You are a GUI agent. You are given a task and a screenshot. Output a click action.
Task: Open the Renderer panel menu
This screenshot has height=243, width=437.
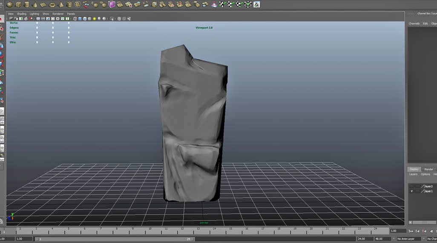[x=58, y=14]
